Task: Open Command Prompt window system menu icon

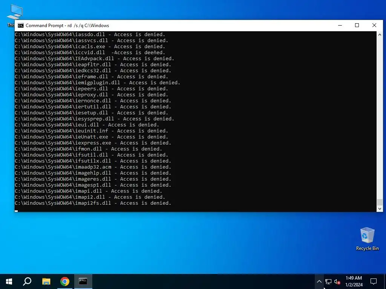Action: click(x=21, y=26)
